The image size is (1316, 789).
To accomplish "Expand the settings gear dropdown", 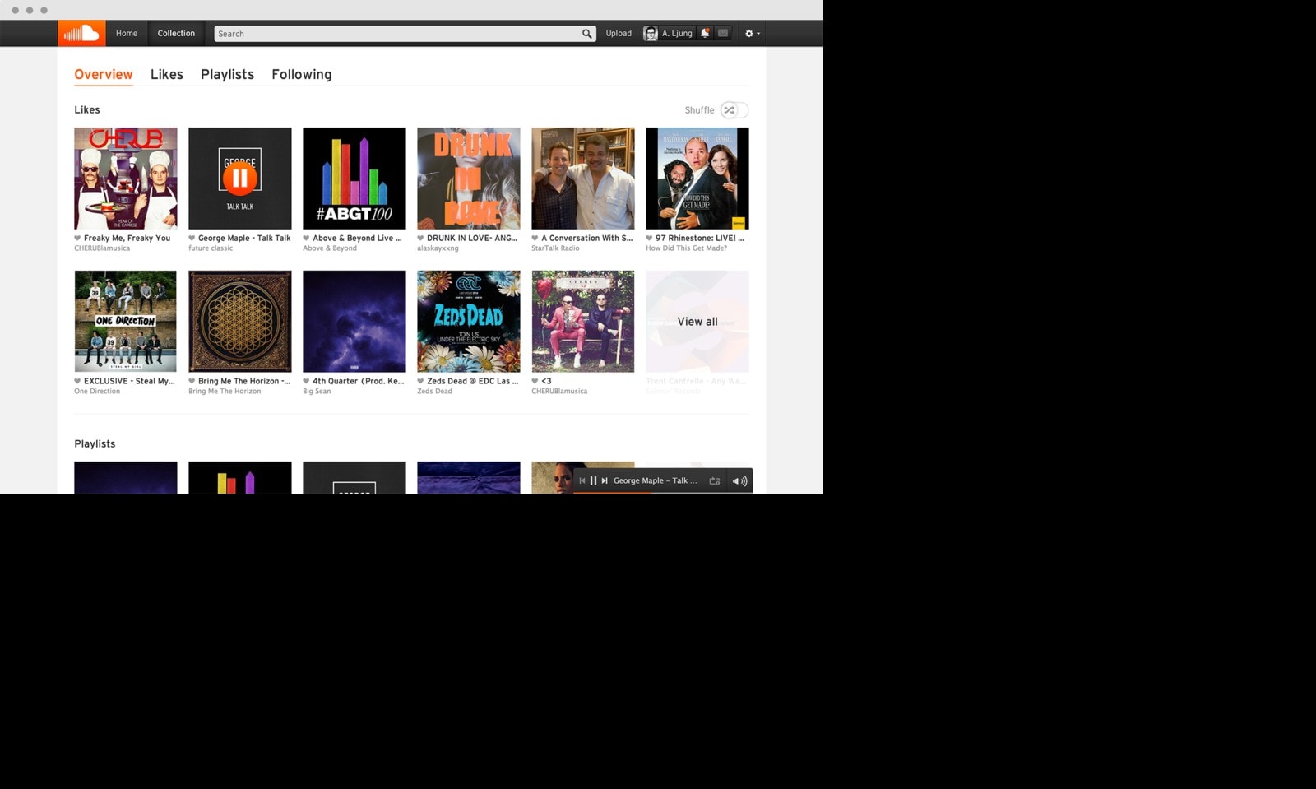I will point(753,34).
